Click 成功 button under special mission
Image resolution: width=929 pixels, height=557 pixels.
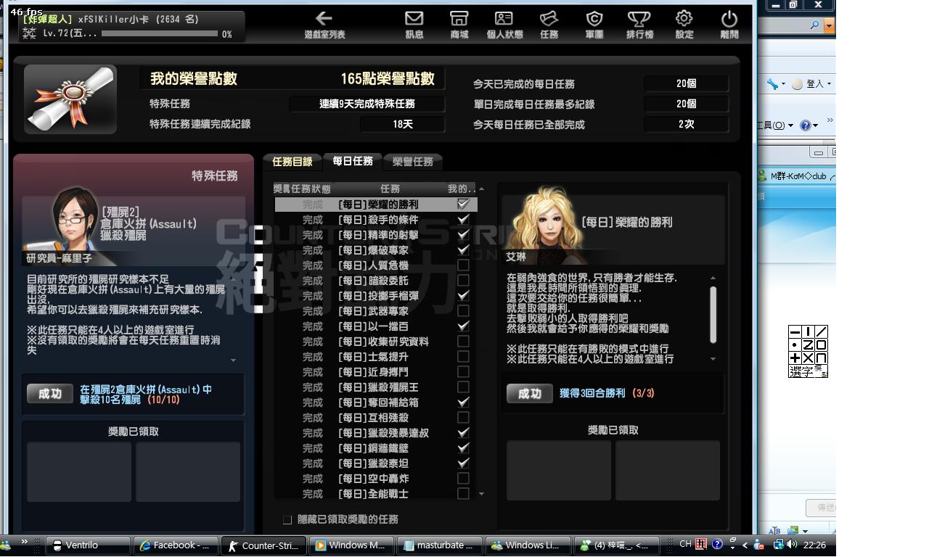point(50,394)
